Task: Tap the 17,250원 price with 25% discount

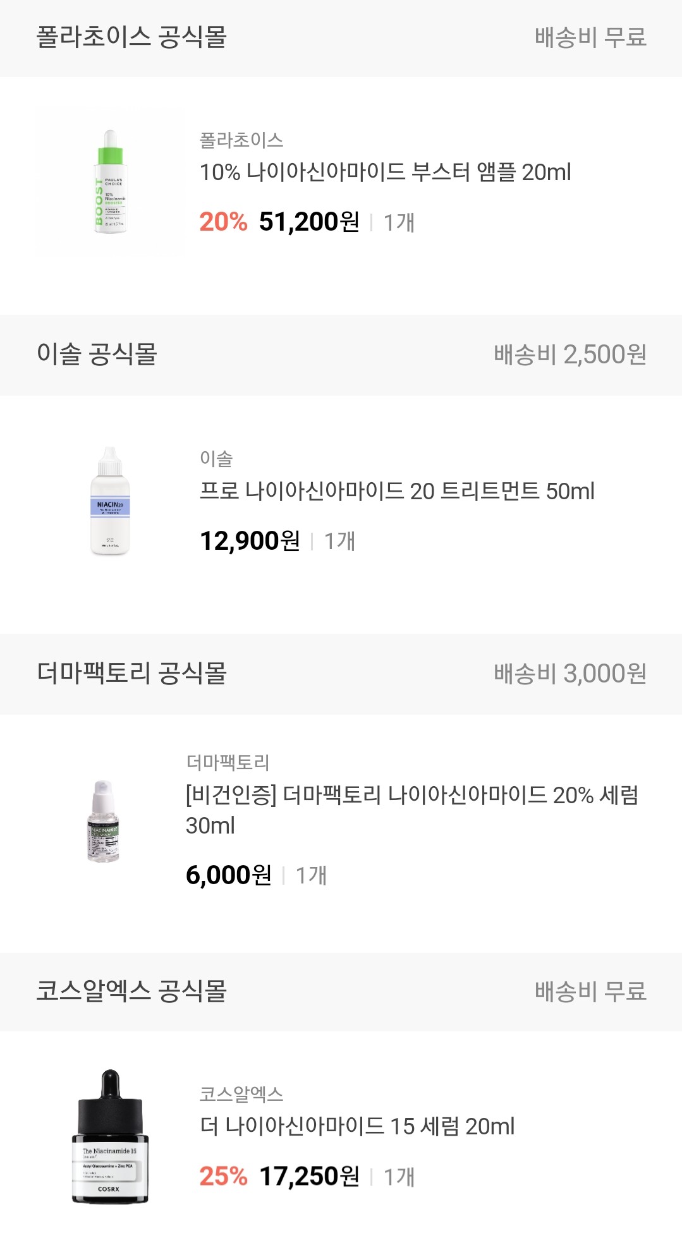Action: click(x=309, y=1176)
